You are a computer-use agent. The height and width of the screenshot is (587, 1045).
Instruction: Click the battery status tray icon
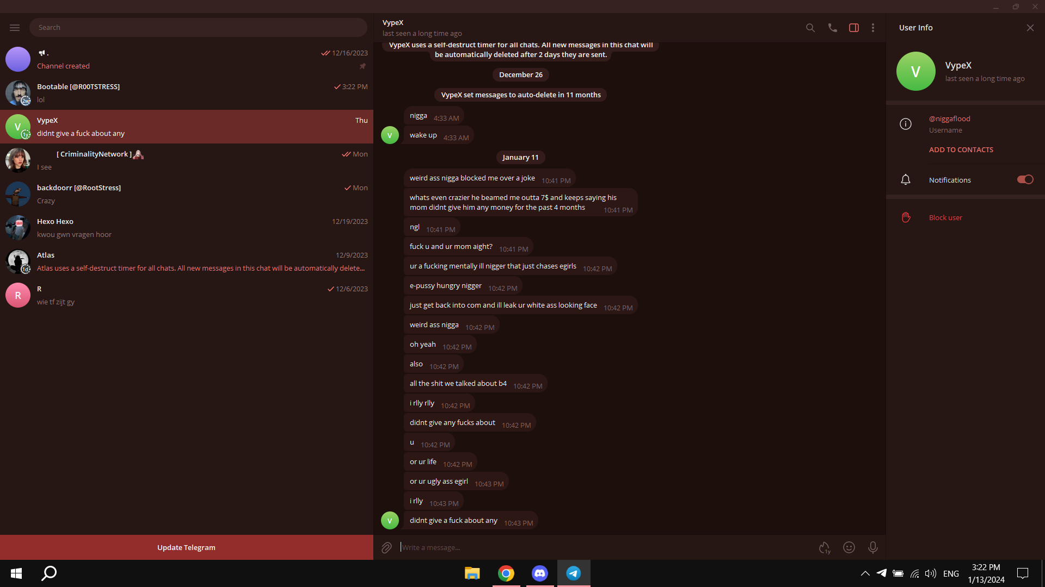click(x=898, y=573)
